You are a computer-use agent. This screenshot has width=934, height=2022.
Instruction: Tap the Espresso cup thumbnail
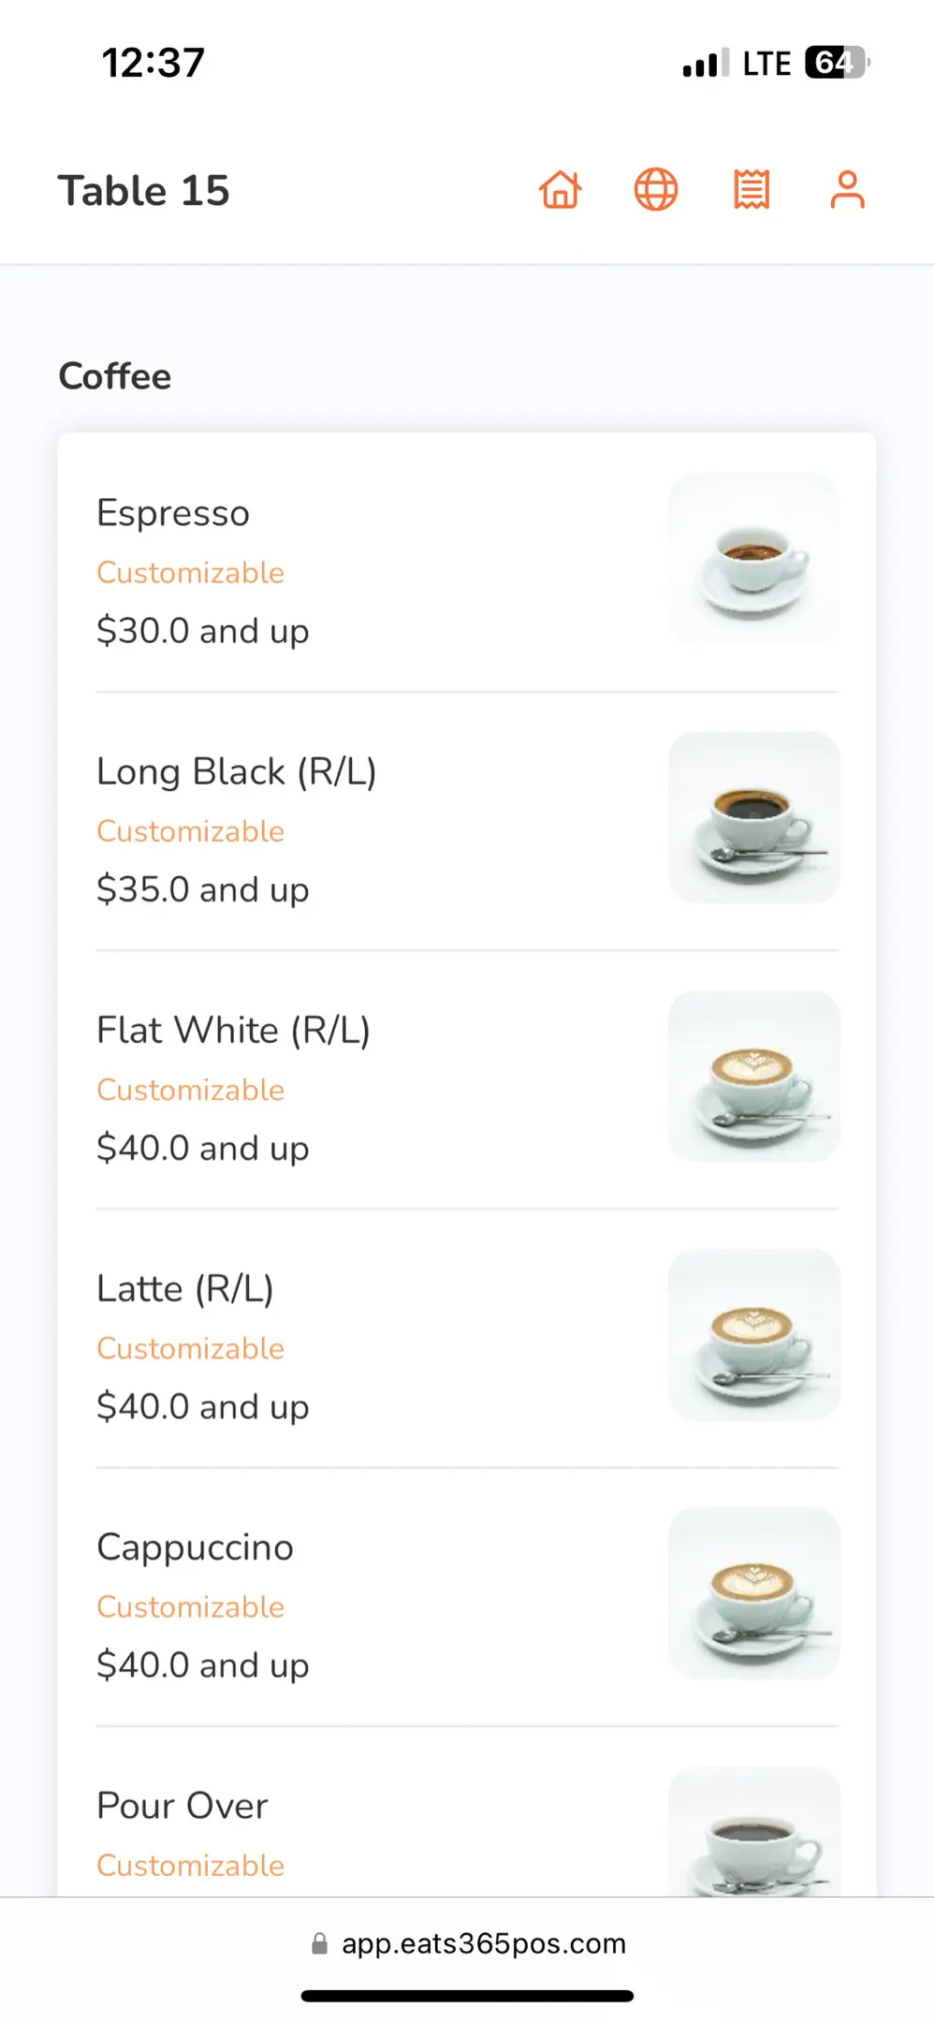(x=753, y=559)
